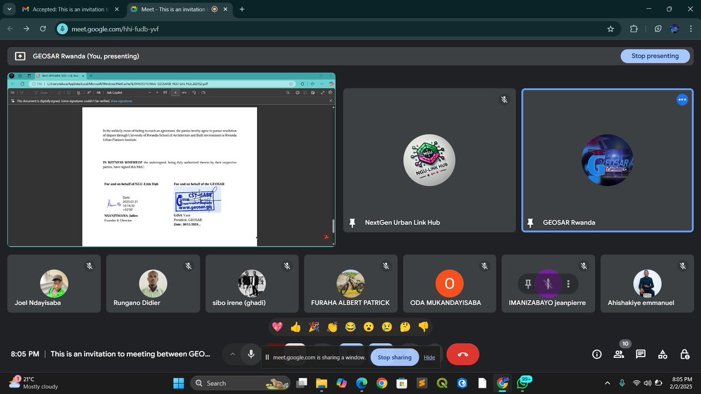Click the Windows Start button
Image resolution: width=701 pixels, height=394 pixels.
click(178, 383)
